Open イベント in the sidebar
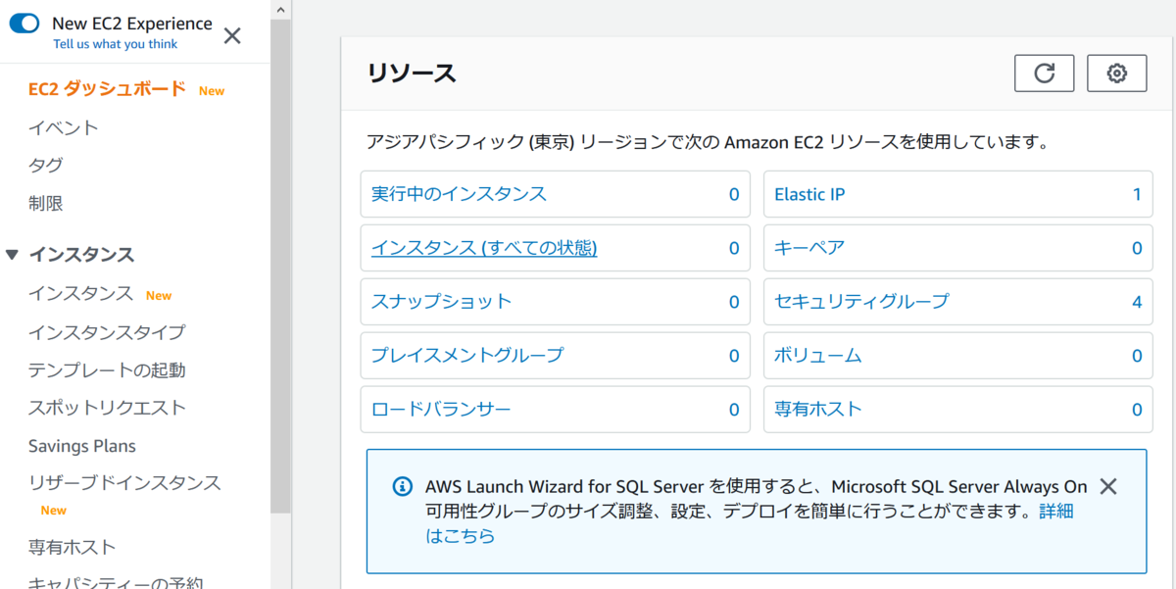The height and width of the screenshot is (589, 1176). (x=64, y=127)
